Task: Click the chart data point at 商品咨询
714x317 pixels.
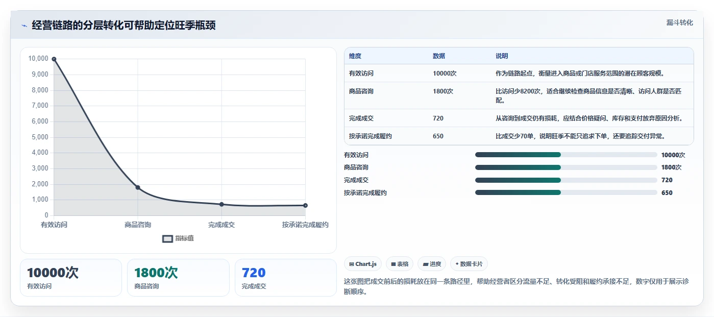Action: [x=138, y=187]
